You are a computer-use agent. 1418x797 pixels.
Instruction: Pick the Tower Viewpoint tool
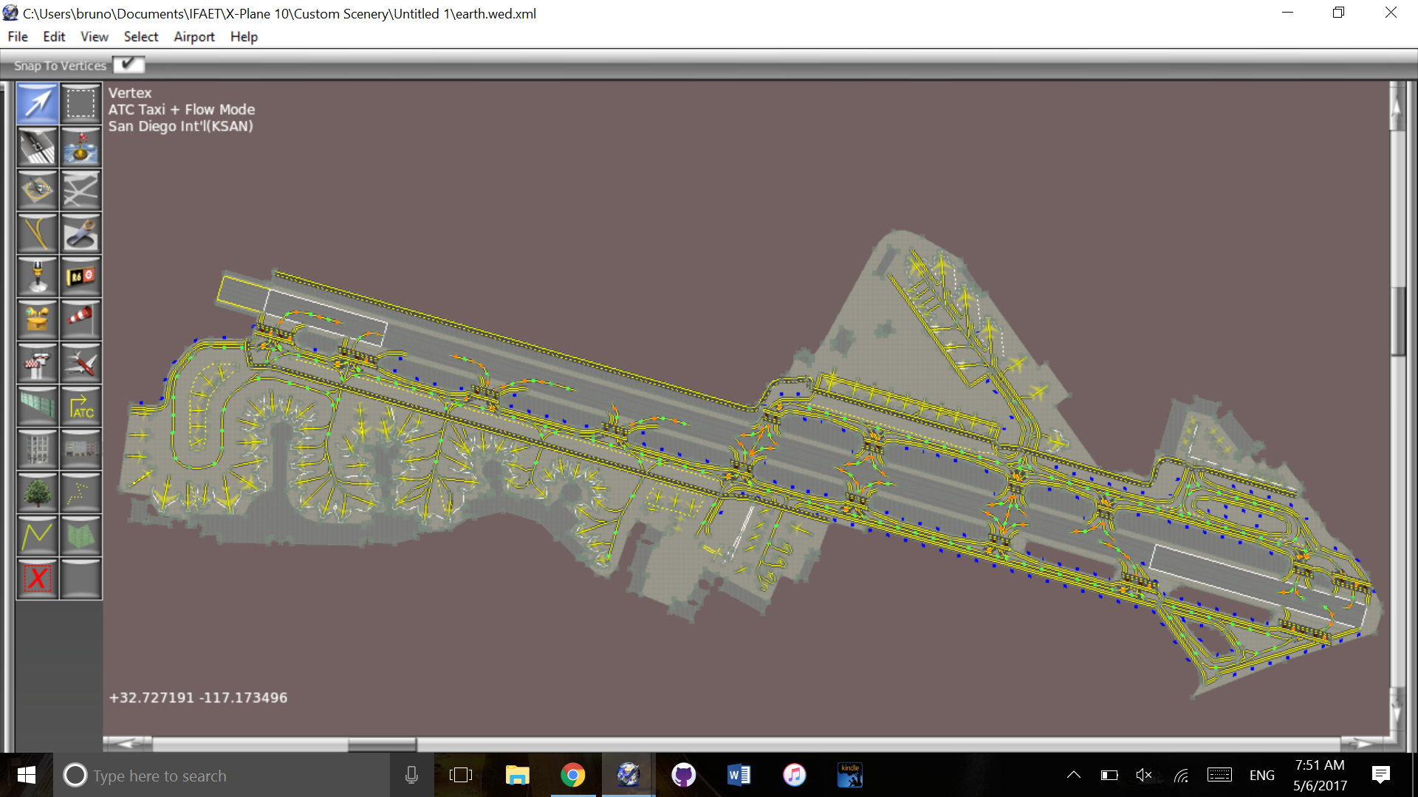(37, 362)
